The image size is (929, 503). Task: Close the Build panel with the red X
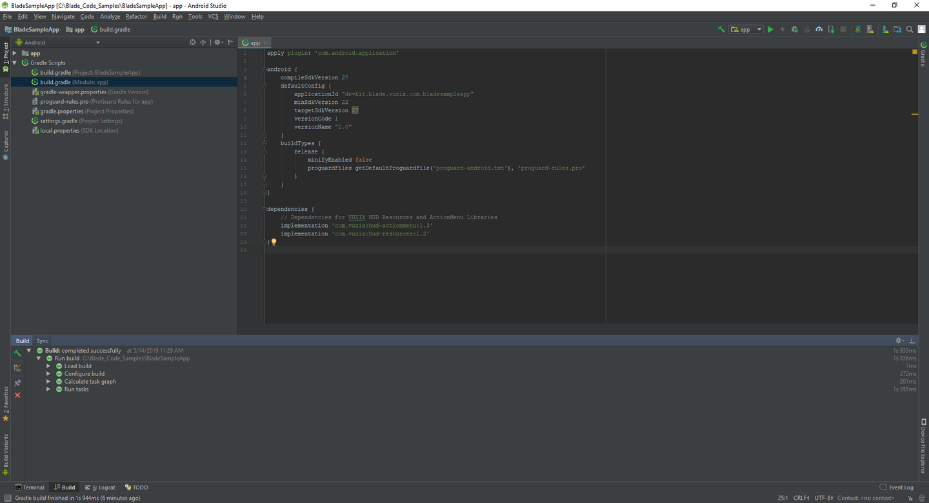(x=17, y=395)
